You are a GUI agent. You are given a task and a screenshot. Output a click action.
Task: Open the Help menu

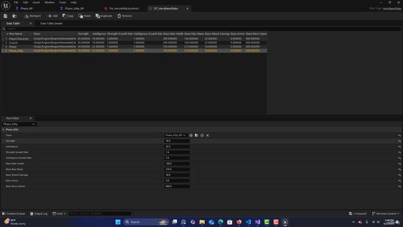74,3
